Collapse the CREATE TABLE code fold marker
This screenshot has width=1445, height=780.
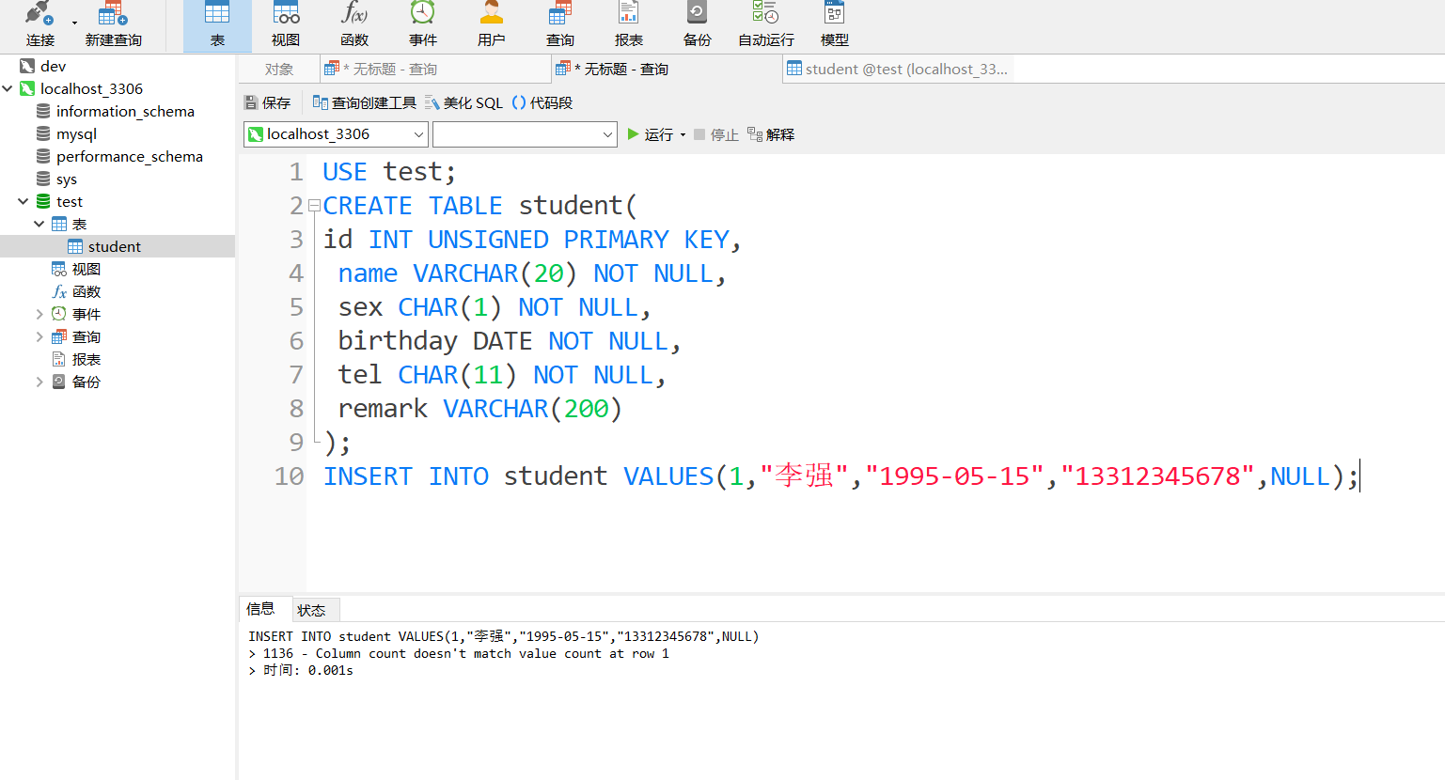pos(315,206)
